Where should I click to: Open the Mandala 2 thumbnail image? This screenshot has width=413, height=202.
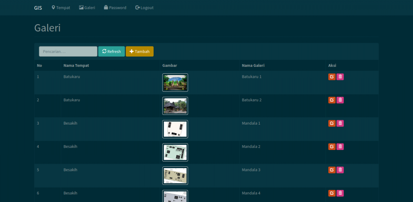coord(175,152)
